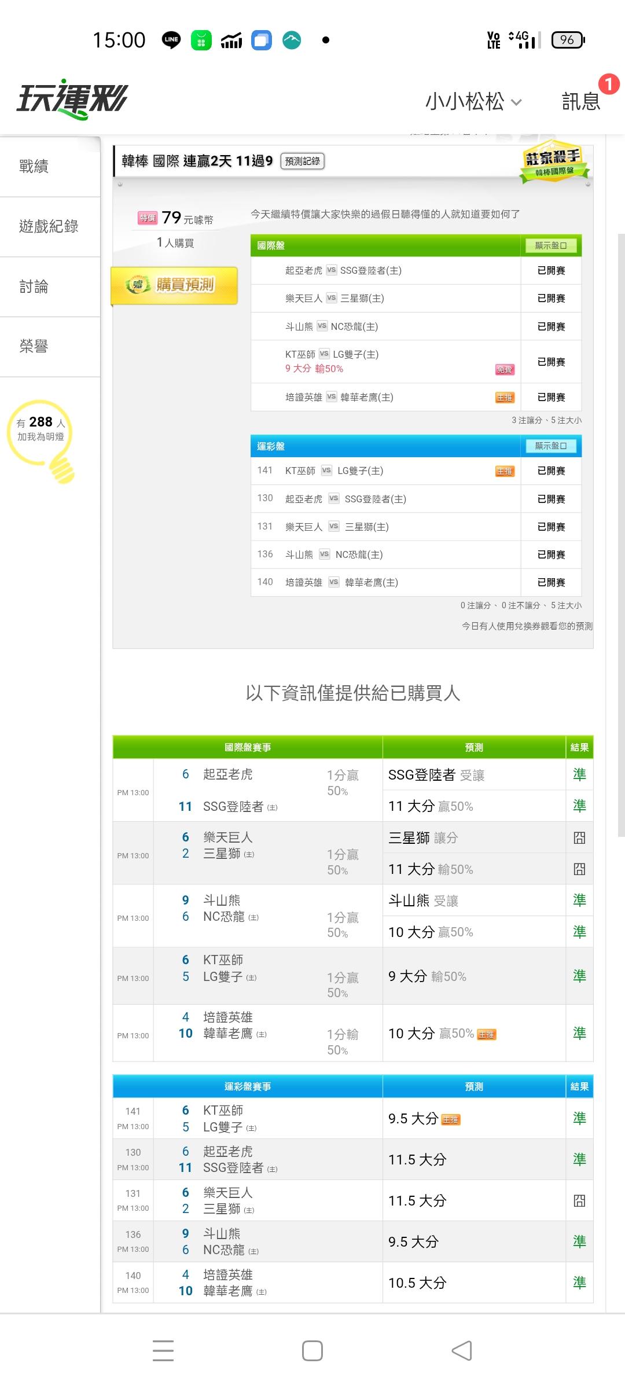Open the 遊戲紀錄 sidebar tab
Viewport: 625px width, 1389px height.
[50, 226]
